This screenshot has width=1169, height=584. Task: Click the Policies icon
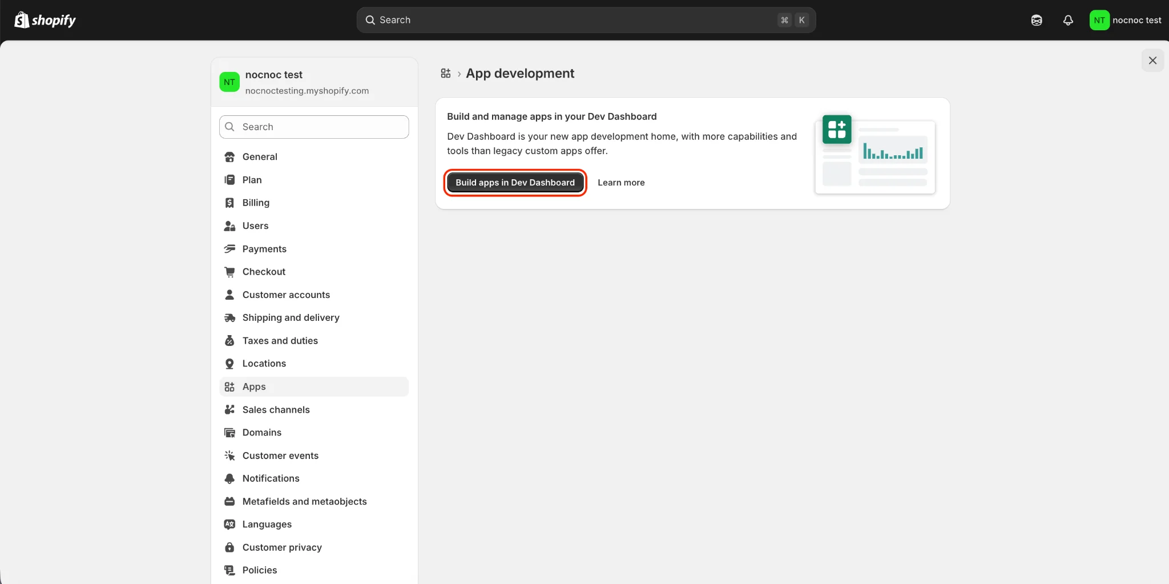click(229, 570)
